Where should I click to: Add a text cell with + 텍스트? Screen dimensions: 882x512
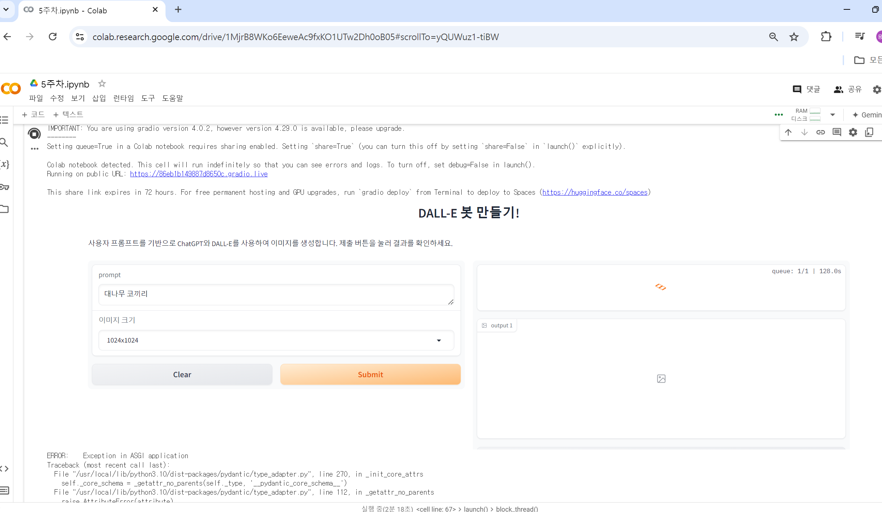coord(68,115)
